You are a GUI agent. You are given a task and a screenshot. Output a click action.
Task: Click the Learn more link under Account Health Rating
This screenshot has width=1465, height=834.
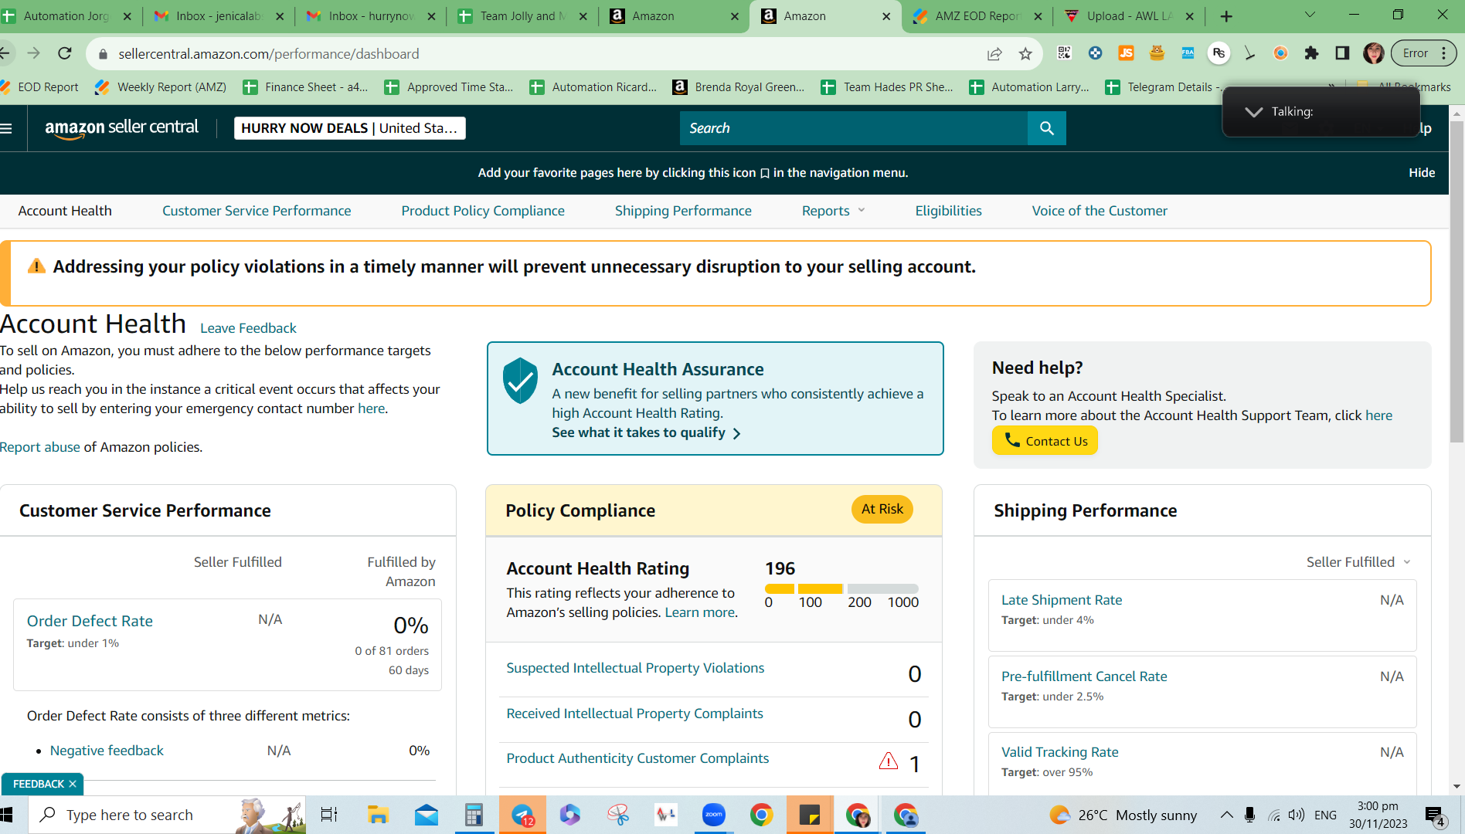(699, 612)
